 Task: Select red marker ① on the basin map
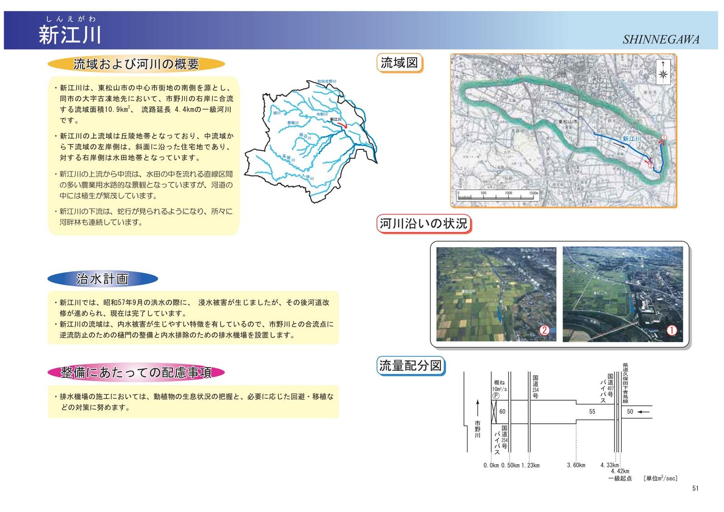pos(664,137)
